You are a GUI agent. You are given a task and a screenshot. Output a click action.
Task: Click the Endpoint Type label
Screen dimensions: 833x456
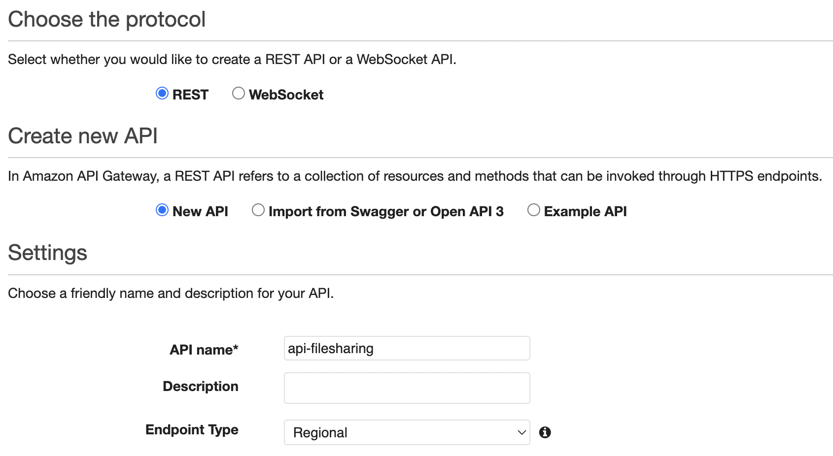[192, 429]
